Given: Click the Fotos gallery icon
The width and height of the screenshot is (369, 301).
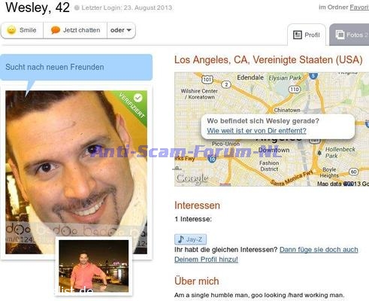Looking at the screenshot, I should (x=340, y=35).
